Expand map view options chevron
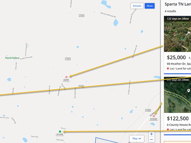Viewport: 191px width, 143px height. click(140, 138)
